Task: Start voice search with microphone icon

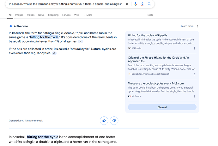Action: 136,4
